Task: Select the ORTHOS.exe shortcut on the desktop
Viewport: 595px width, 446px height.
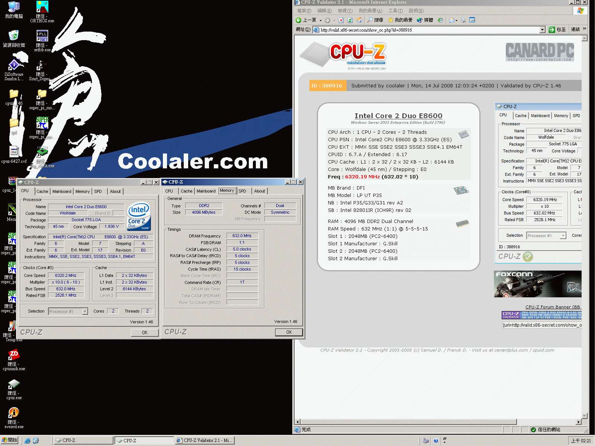Action: click(x=42, y=12)
